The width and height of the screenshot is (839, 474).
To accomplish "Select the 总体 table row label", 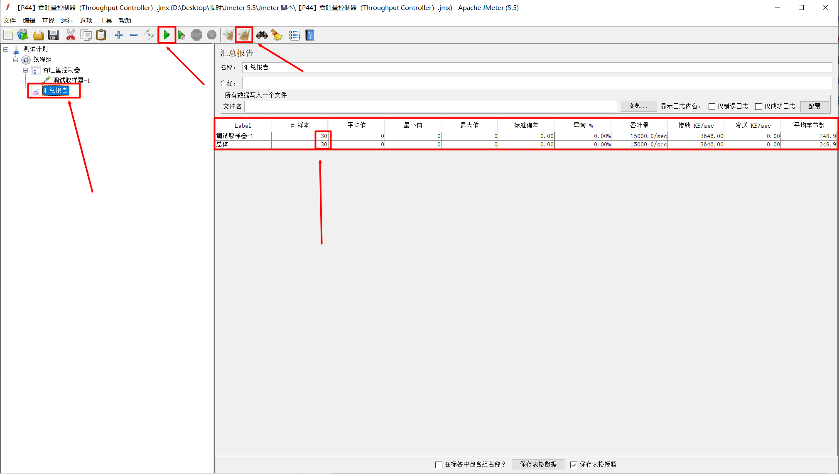I will [x=222, y=144].
